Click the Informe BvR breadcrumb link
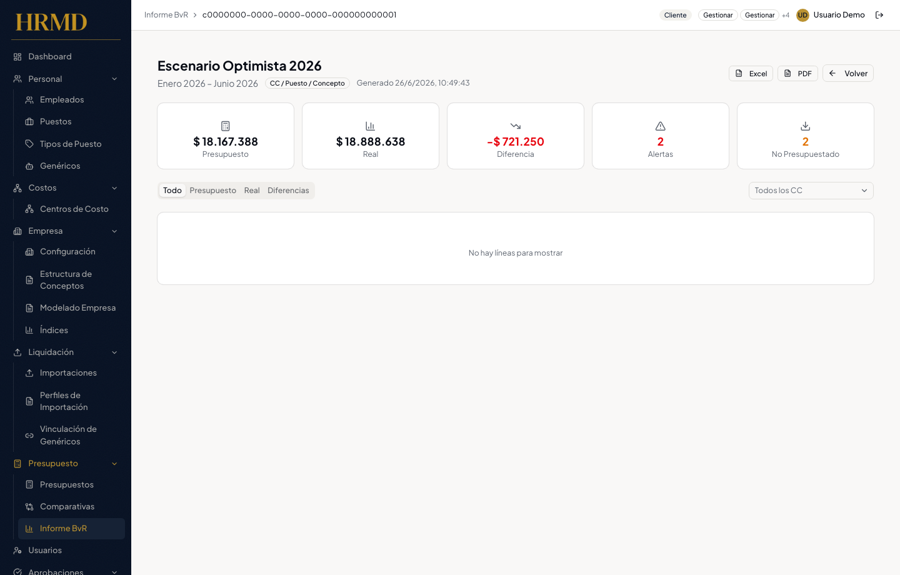 (166, 15)
